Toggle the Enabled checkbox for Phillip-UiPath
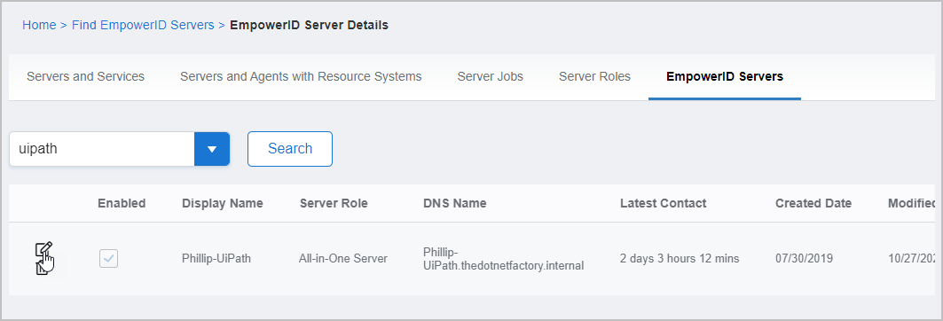 point(108,259)
